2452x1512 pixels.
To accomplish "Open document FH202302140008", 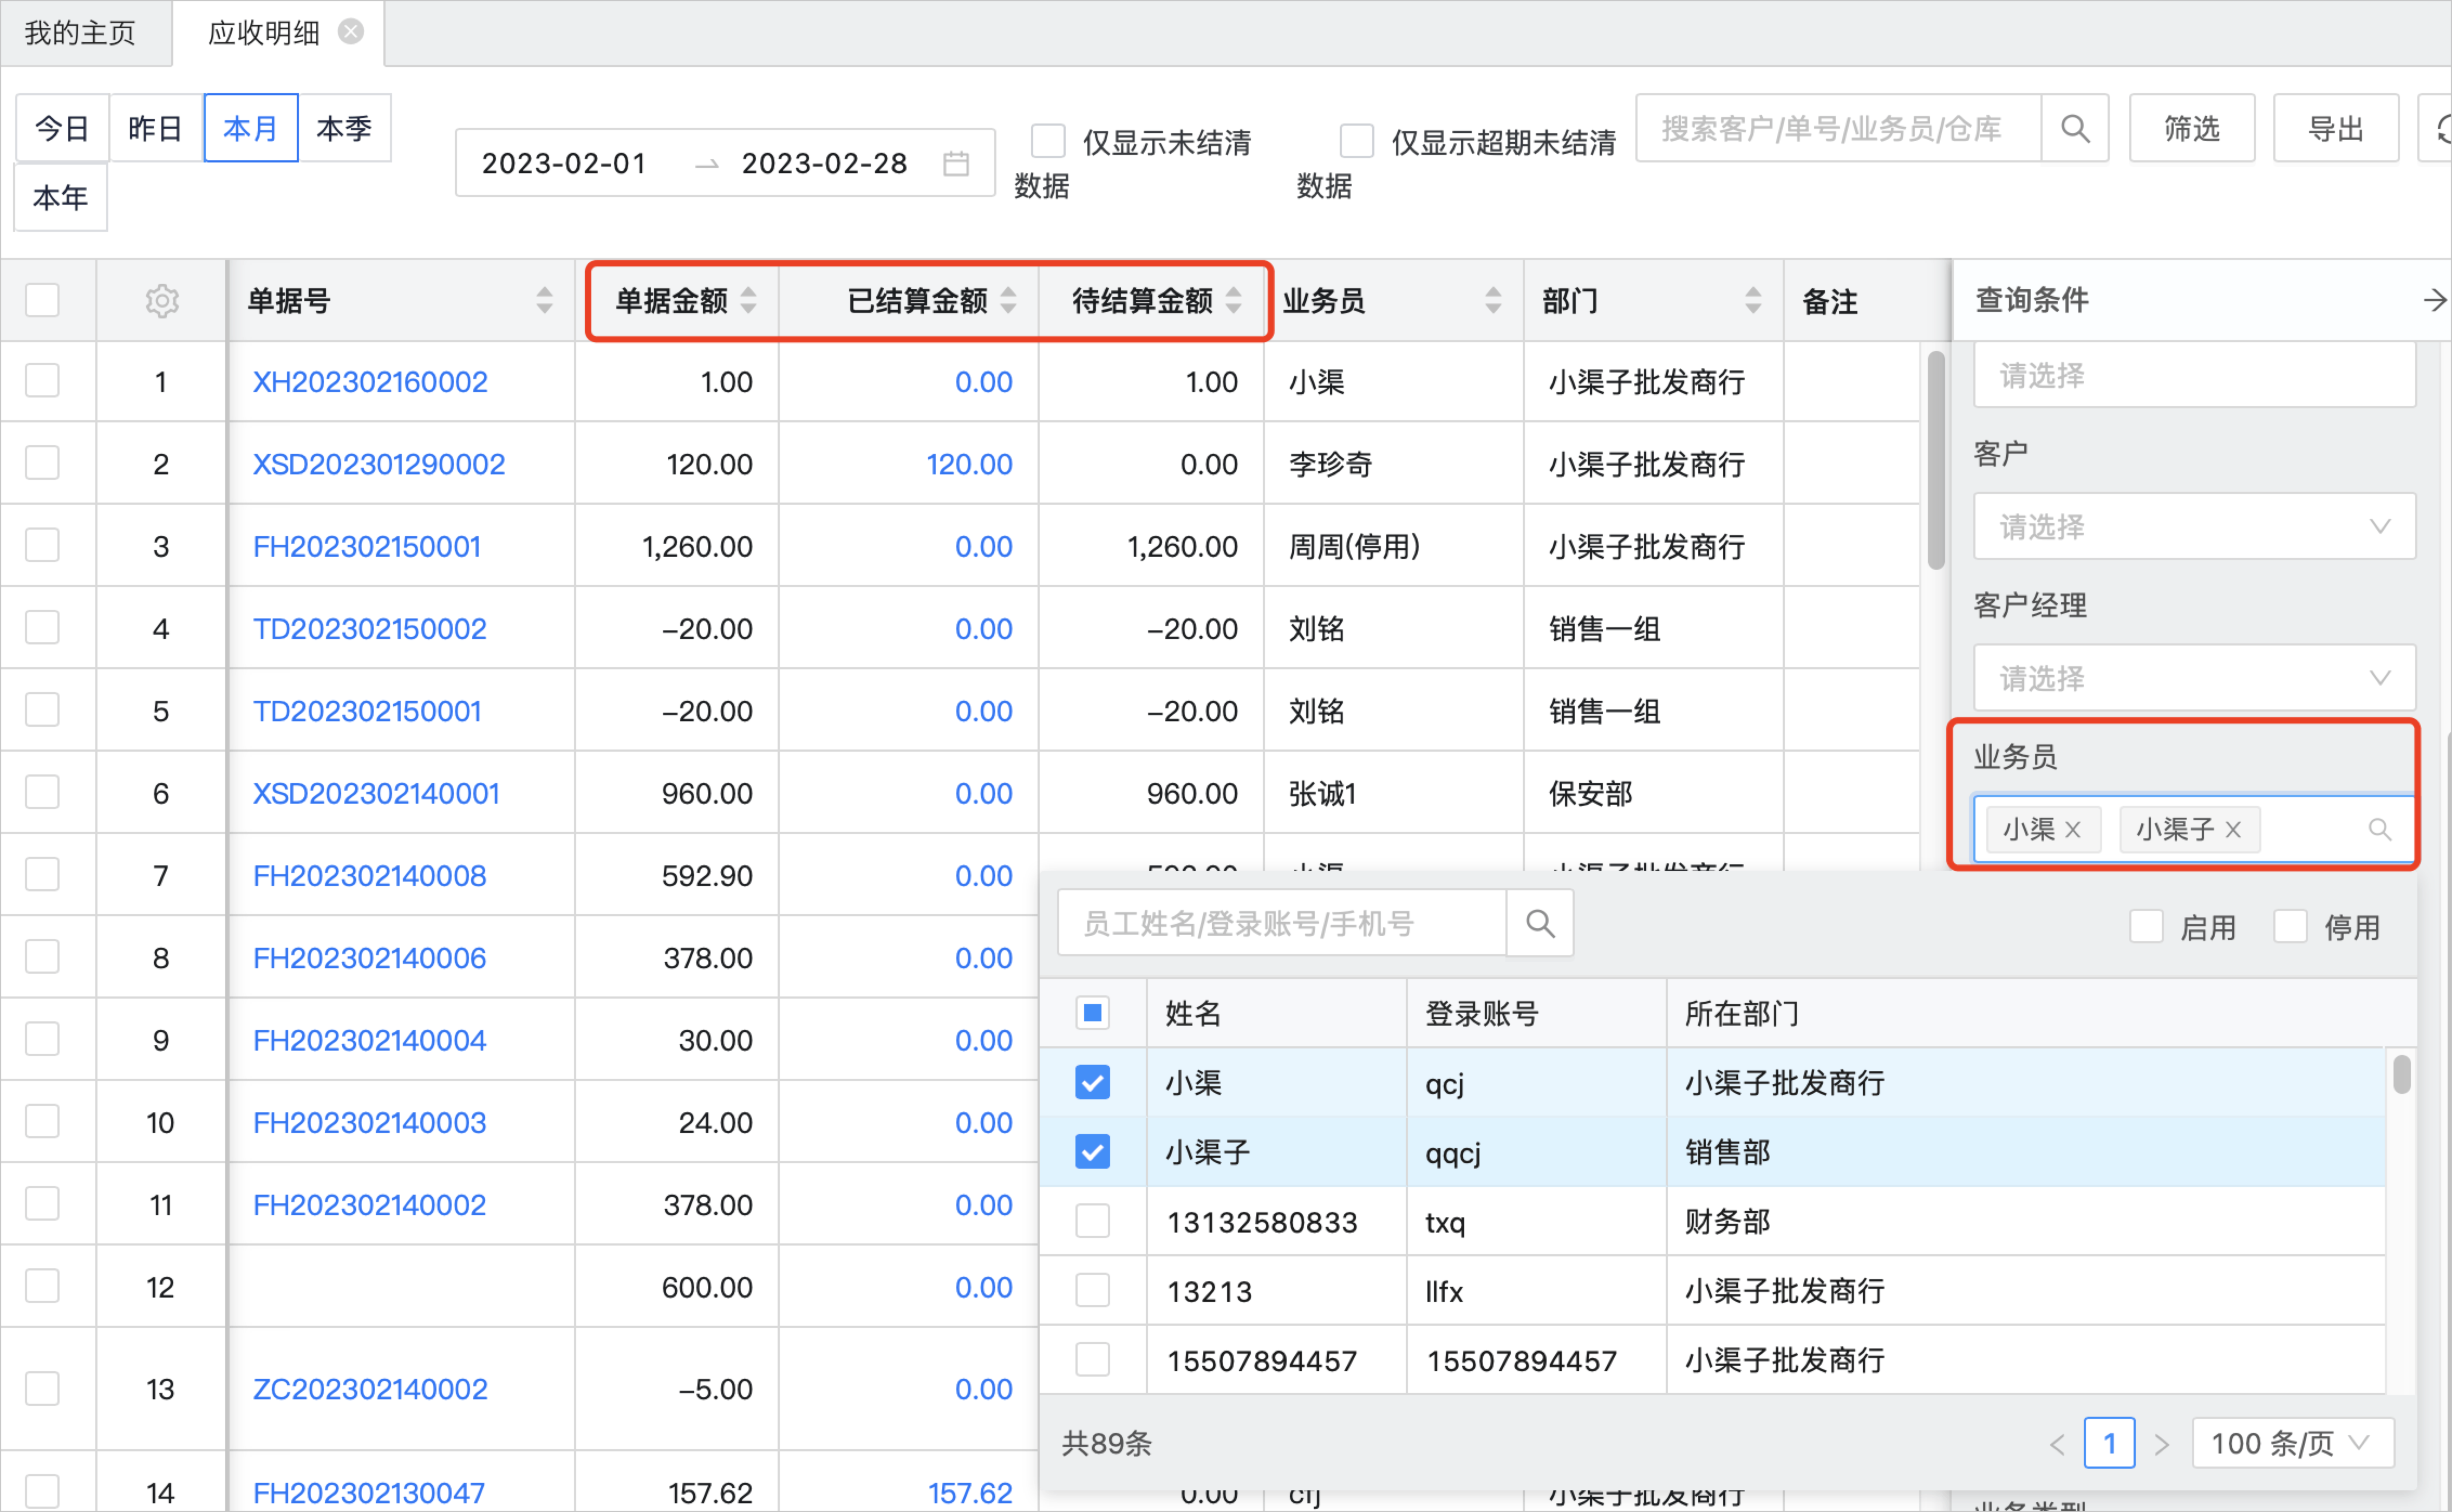I will pyautogui.click(x=369, y=876).
